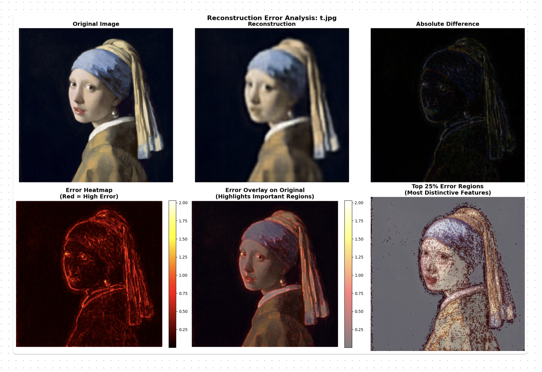Click the Top 25% Error Regions image

coord(448,274)
